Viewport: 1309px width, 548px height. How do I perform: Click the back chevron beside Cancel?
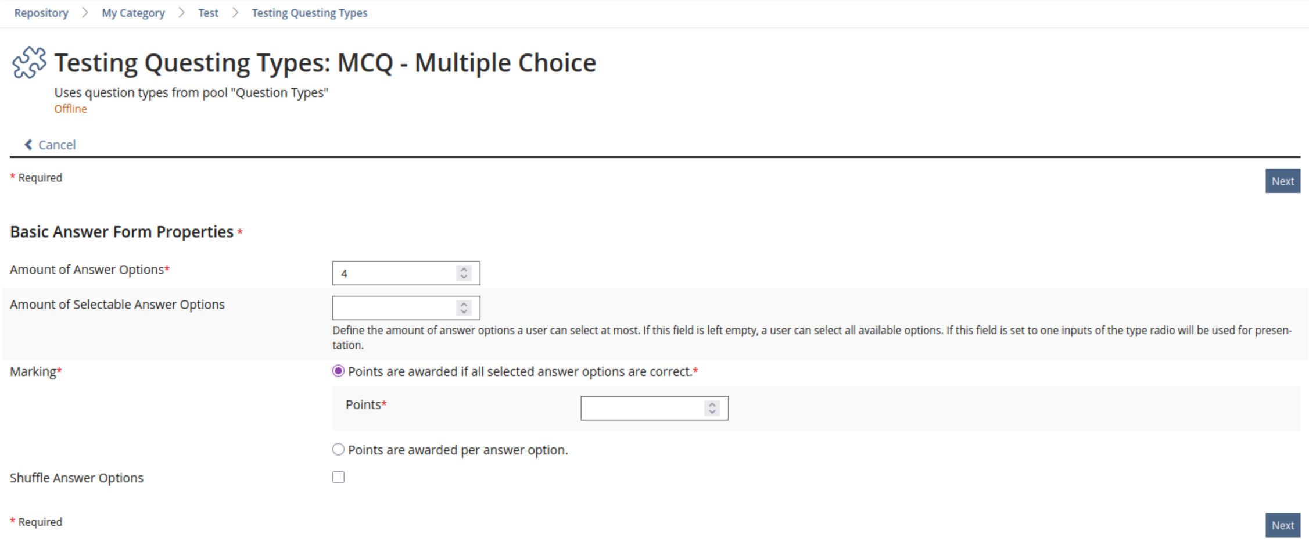[28, 145]
